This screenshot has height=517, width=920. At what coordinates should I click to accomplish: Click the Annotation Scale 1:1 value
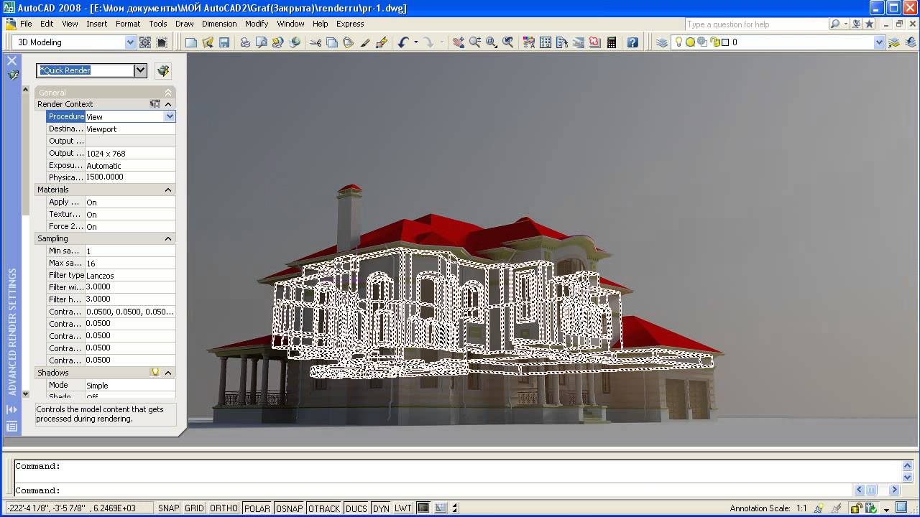pos(801,508)
